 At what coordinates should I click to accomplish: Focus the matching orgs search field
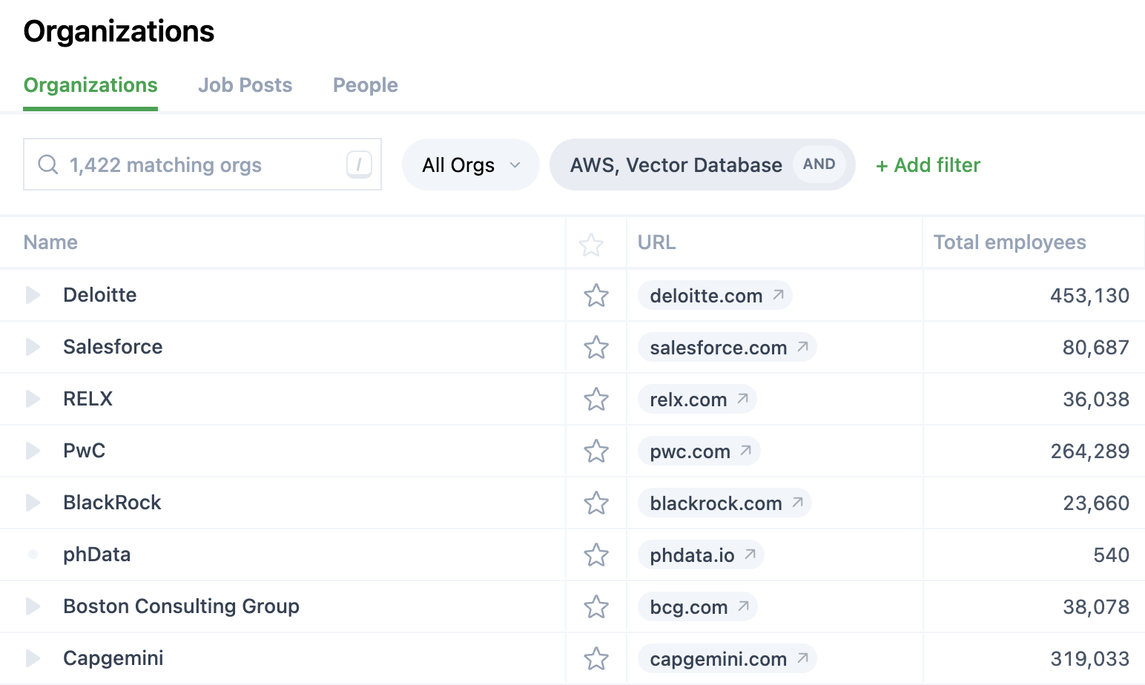[x=200, y=165]
